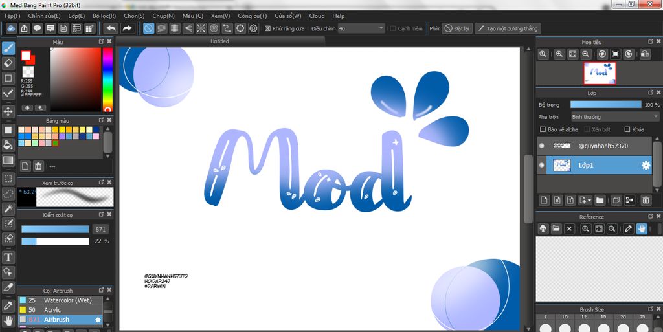Enable concentric circle snap
The image size is (663, 332).
pyautogui.click(x=214, y=28)
